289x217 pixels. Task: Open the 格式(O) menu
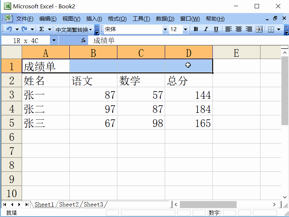click(117, 19)
